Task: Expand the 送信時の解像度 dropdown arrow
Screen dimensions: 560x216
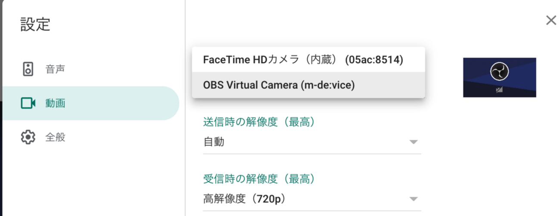Action: click(x=414, y=142)
